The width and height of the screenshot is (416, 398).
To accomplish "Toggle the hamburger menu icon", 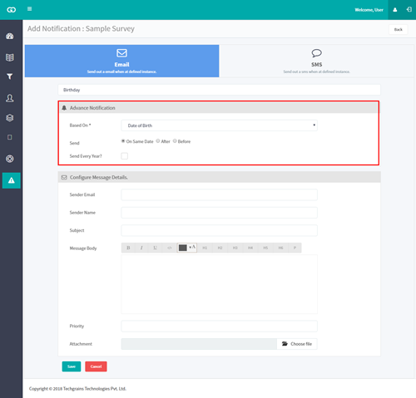I will pos(29,9).
